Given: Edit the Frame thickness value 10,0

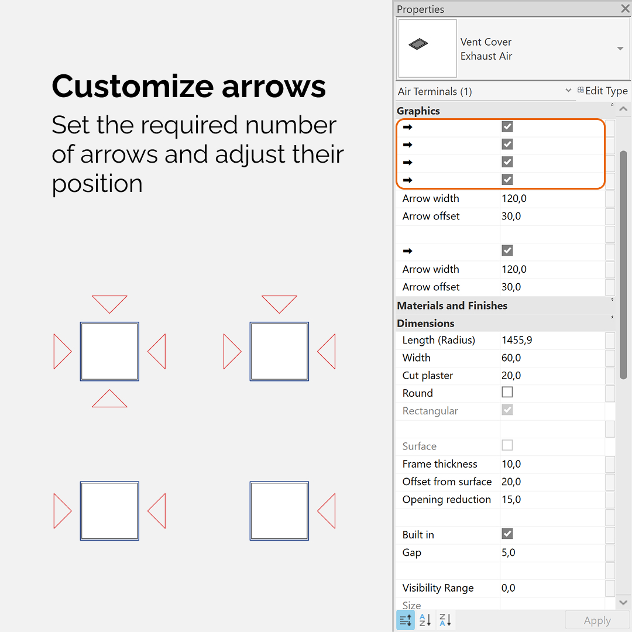Looking at the screenshot, I should click(552, 464).
